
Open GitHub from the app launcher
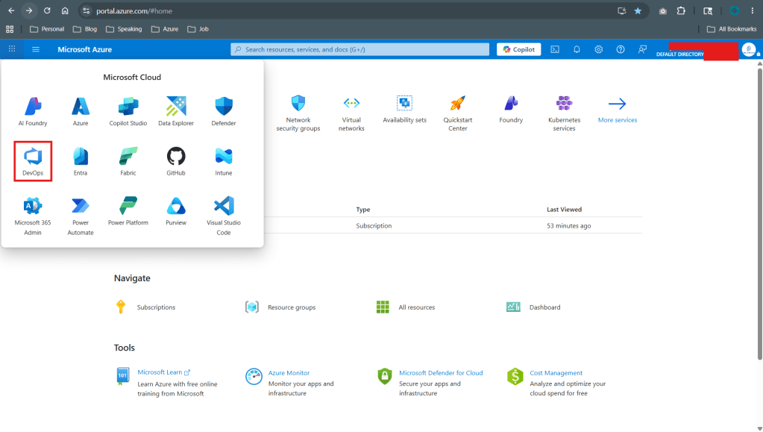pos(176,161)
